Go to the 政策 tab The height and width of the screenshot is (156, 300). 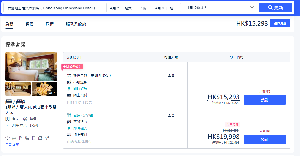pyautogui.click(x=50, y=24)
